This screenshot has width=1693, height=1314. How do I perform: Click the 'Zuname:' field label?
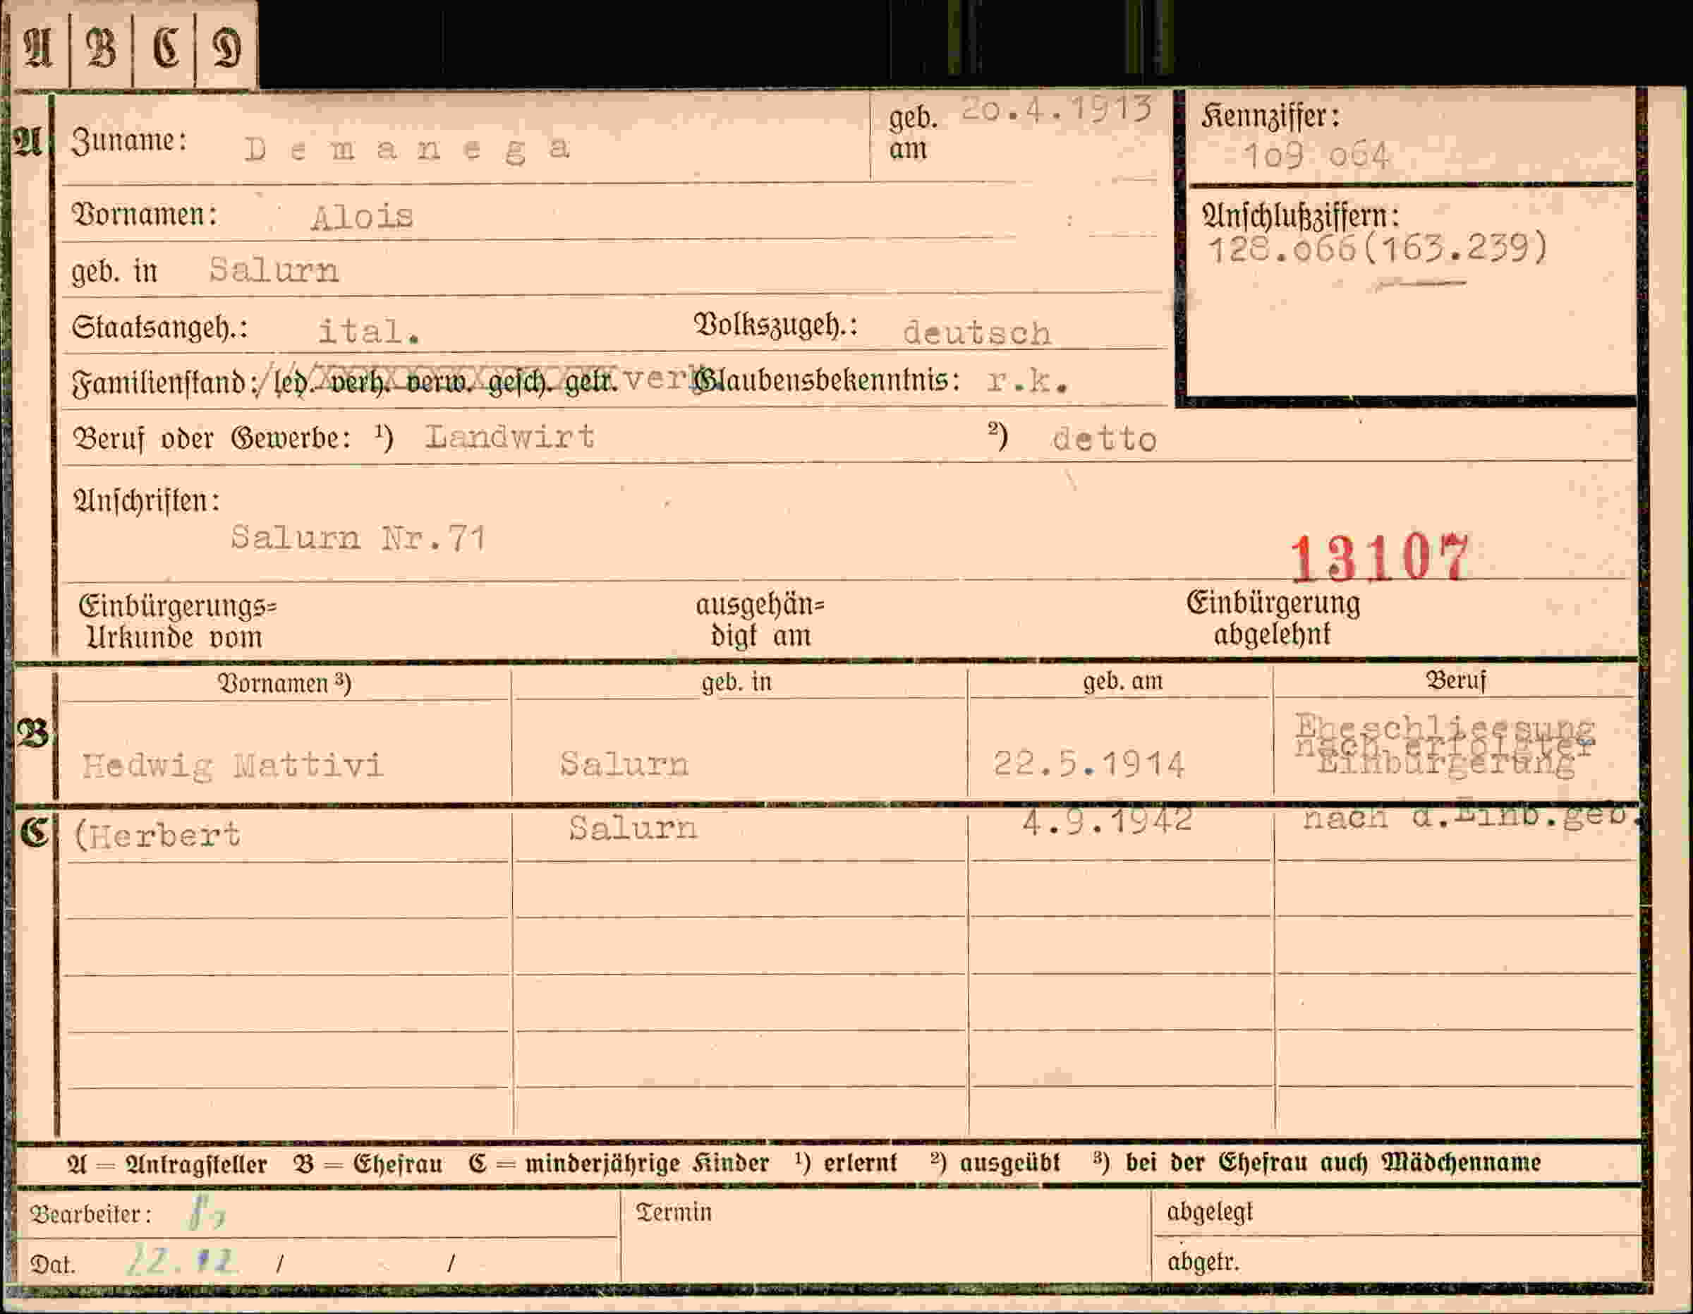pos(130,141)
